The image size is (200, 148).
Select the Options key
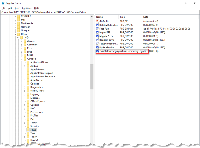pos(35,105)
